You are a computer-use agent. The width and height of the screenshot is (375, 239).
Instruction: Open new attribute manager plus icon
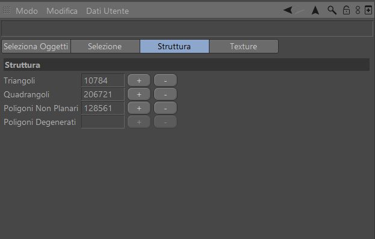point(368,10)
